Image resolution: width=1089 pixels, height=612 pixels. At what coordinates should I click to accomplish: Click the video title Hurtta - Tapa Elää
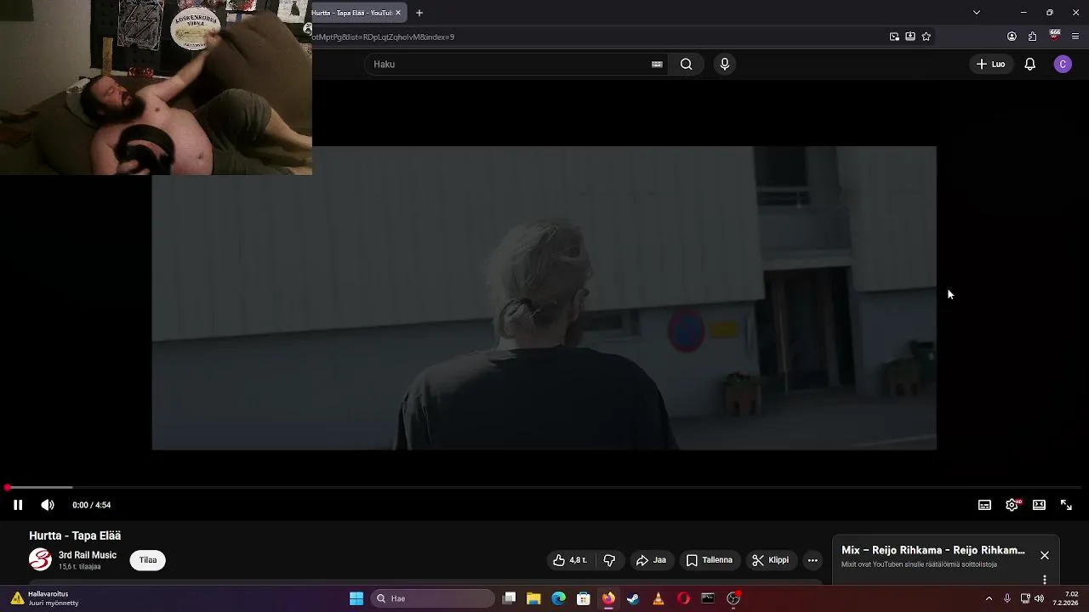coord(75,535)
